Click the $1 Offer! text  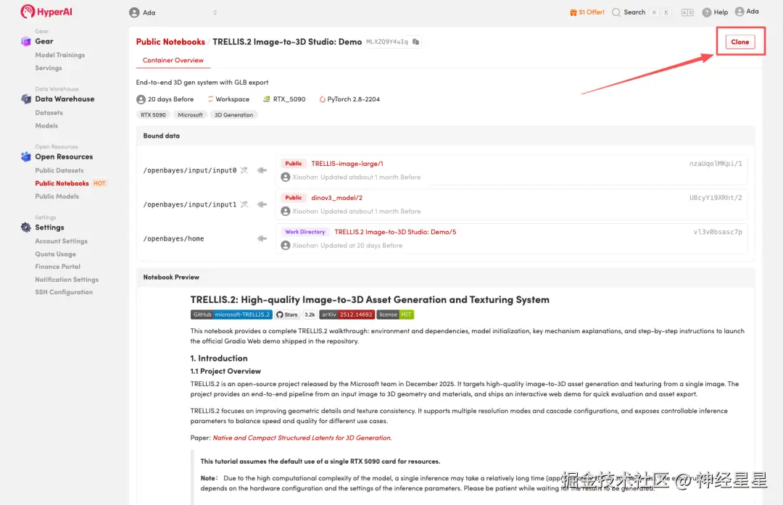[592, 12]
